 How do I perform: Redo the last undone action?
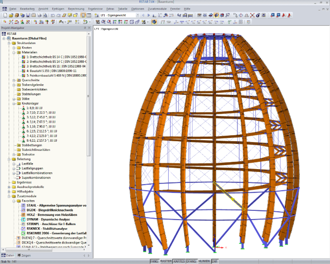[x=59, y=16]
